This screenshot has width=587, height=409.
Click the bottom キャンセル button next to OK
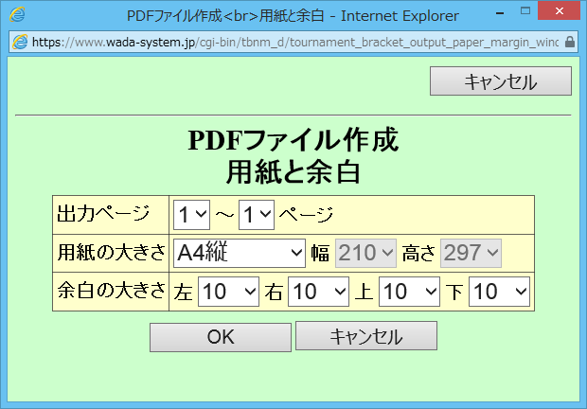point(366,336)
